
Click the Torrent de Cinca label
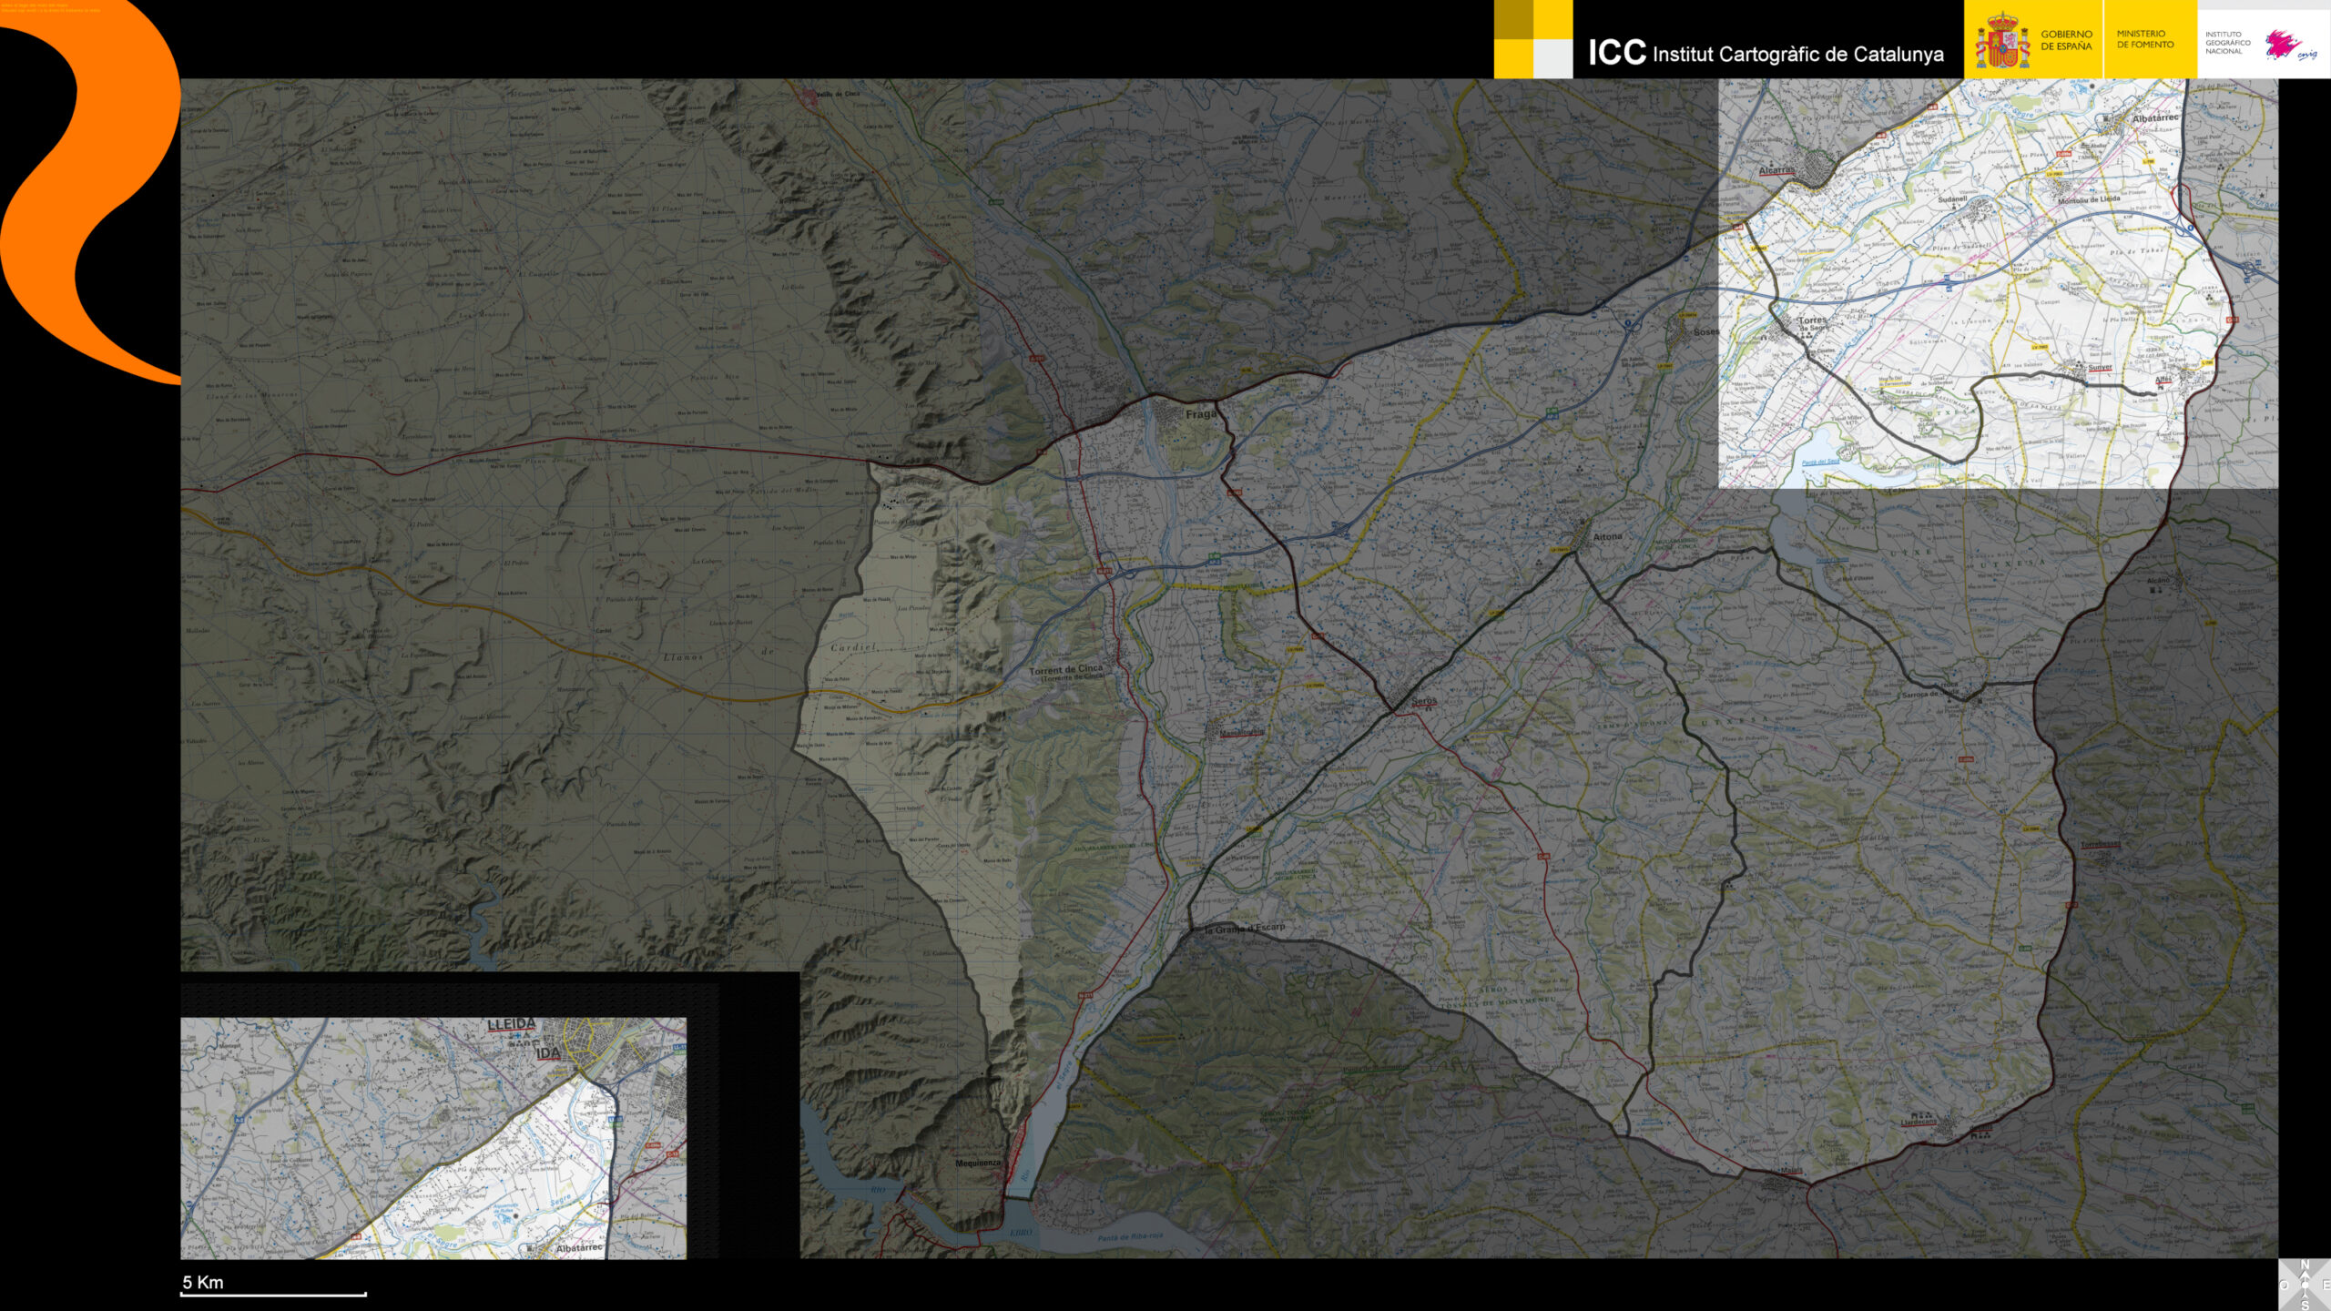(1065, 670)
